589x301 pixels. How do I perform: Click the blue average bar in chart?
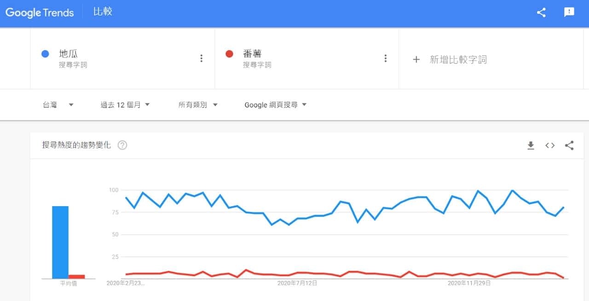60,242
